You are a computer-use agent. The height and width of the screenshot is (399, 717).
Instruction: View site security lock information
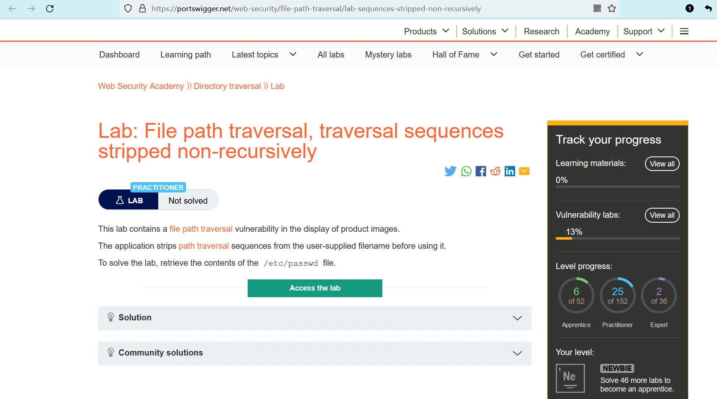(142, 9)
